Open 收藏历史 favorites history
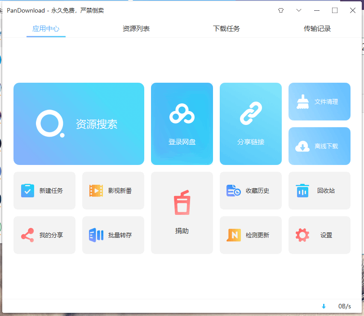 [250, 190]
